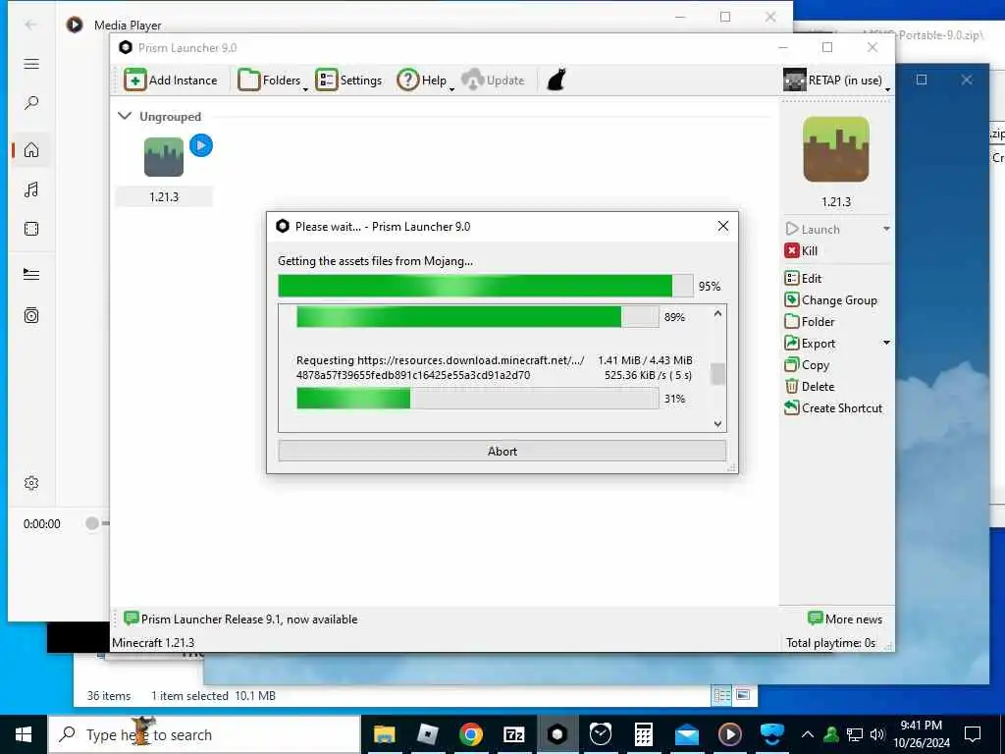Click the grayed Update toolbar button
This screenshot has width=1005, height=754.
pos(493,81)
